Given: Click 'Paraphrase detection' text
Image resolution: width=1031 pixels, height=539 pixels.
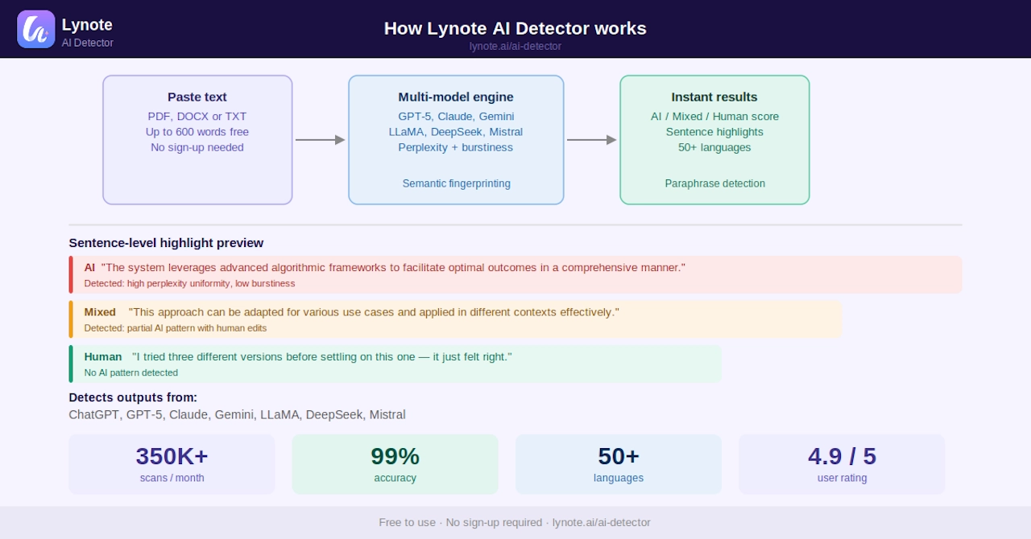Looking at the screenshot, I should [x=715, y=183].
